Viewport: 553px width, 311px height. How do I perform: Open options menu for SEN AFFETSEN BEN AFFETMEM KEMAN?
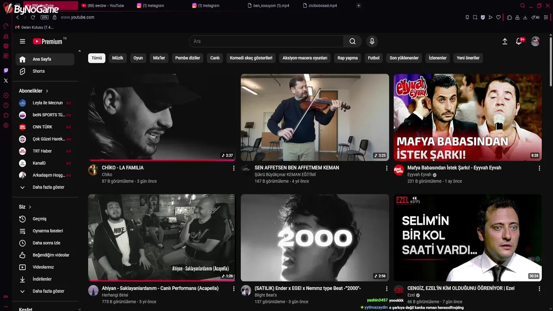[x=387, y=168]
